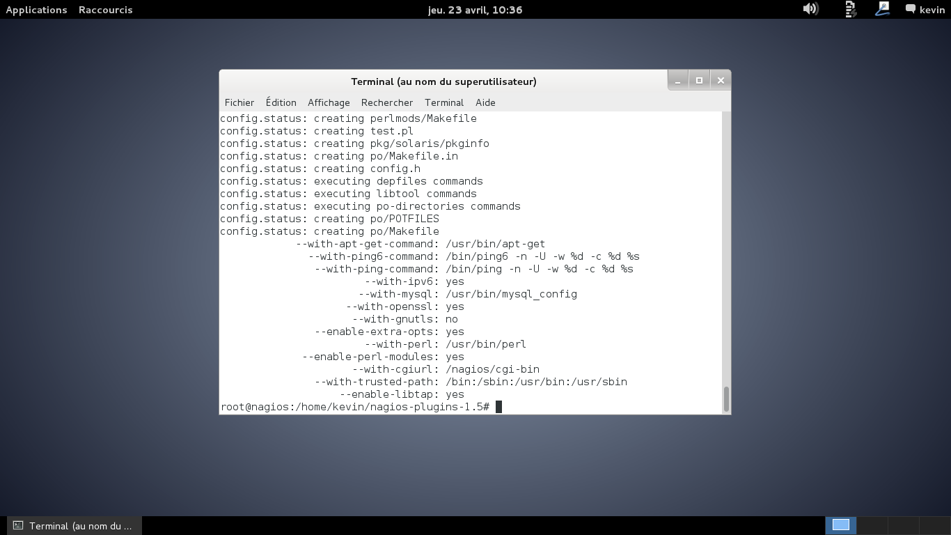
Task: Click the line 'executing libtool commands'
Action: [349, 194]
